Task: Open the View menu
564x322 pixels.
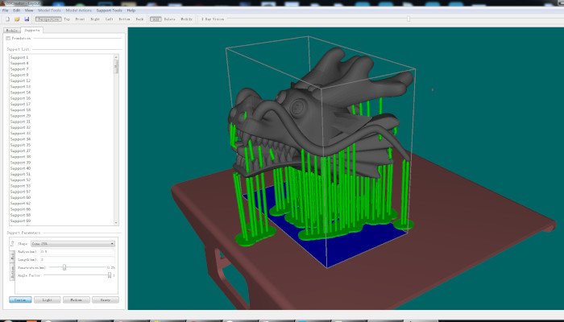Action: (x=29, y=10)
